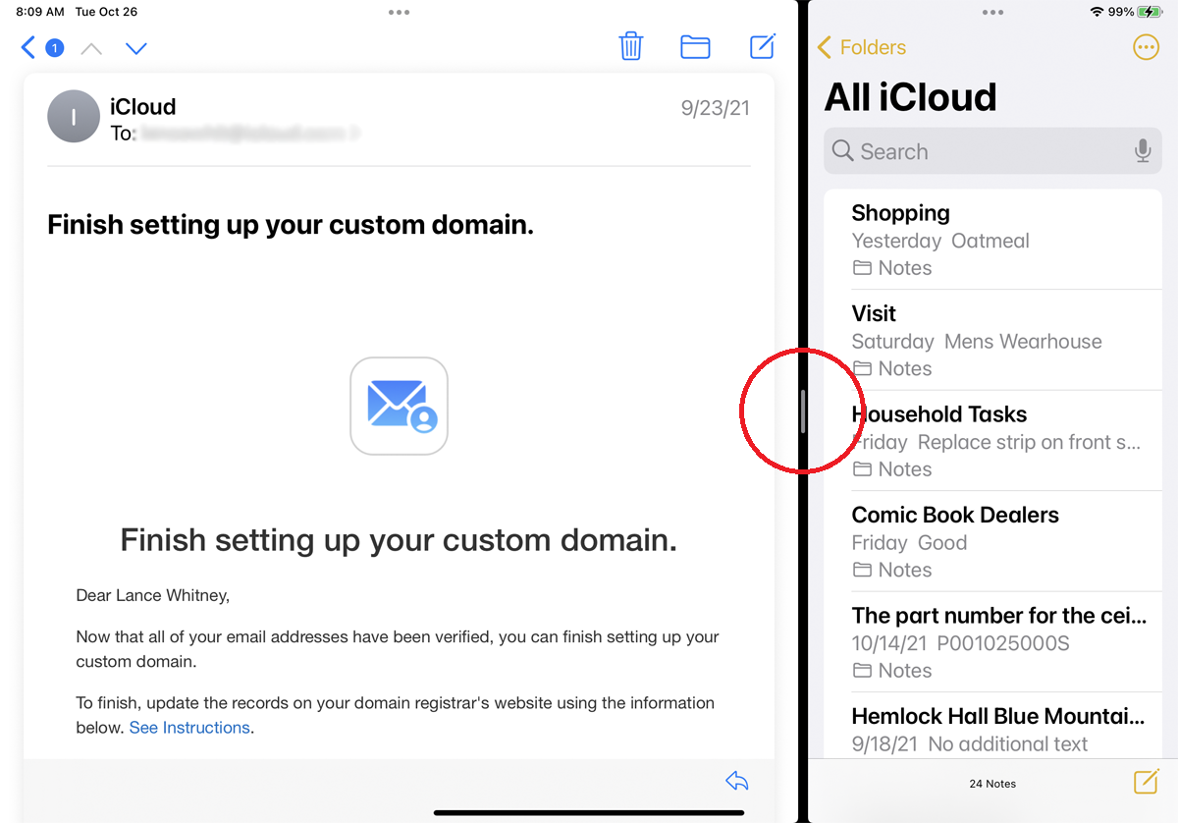The image size is (1178, 823).
Task: Open the note about the part number
Action: coord(992,642)
